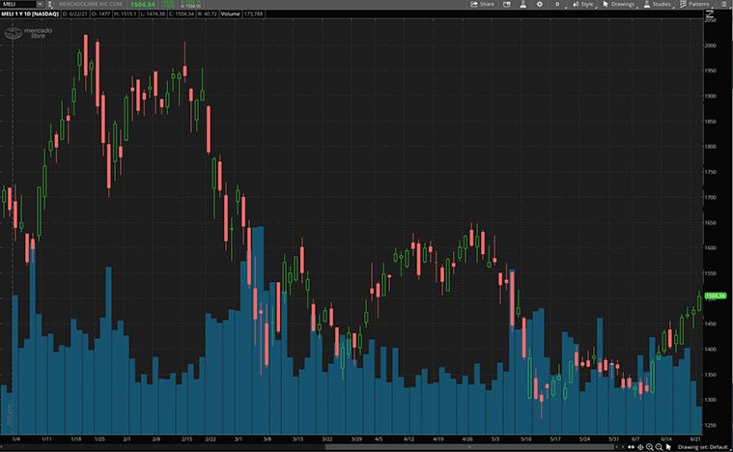Open the Drawings menu
Viewport: 733px width, 452px height.
click(618, 4)
